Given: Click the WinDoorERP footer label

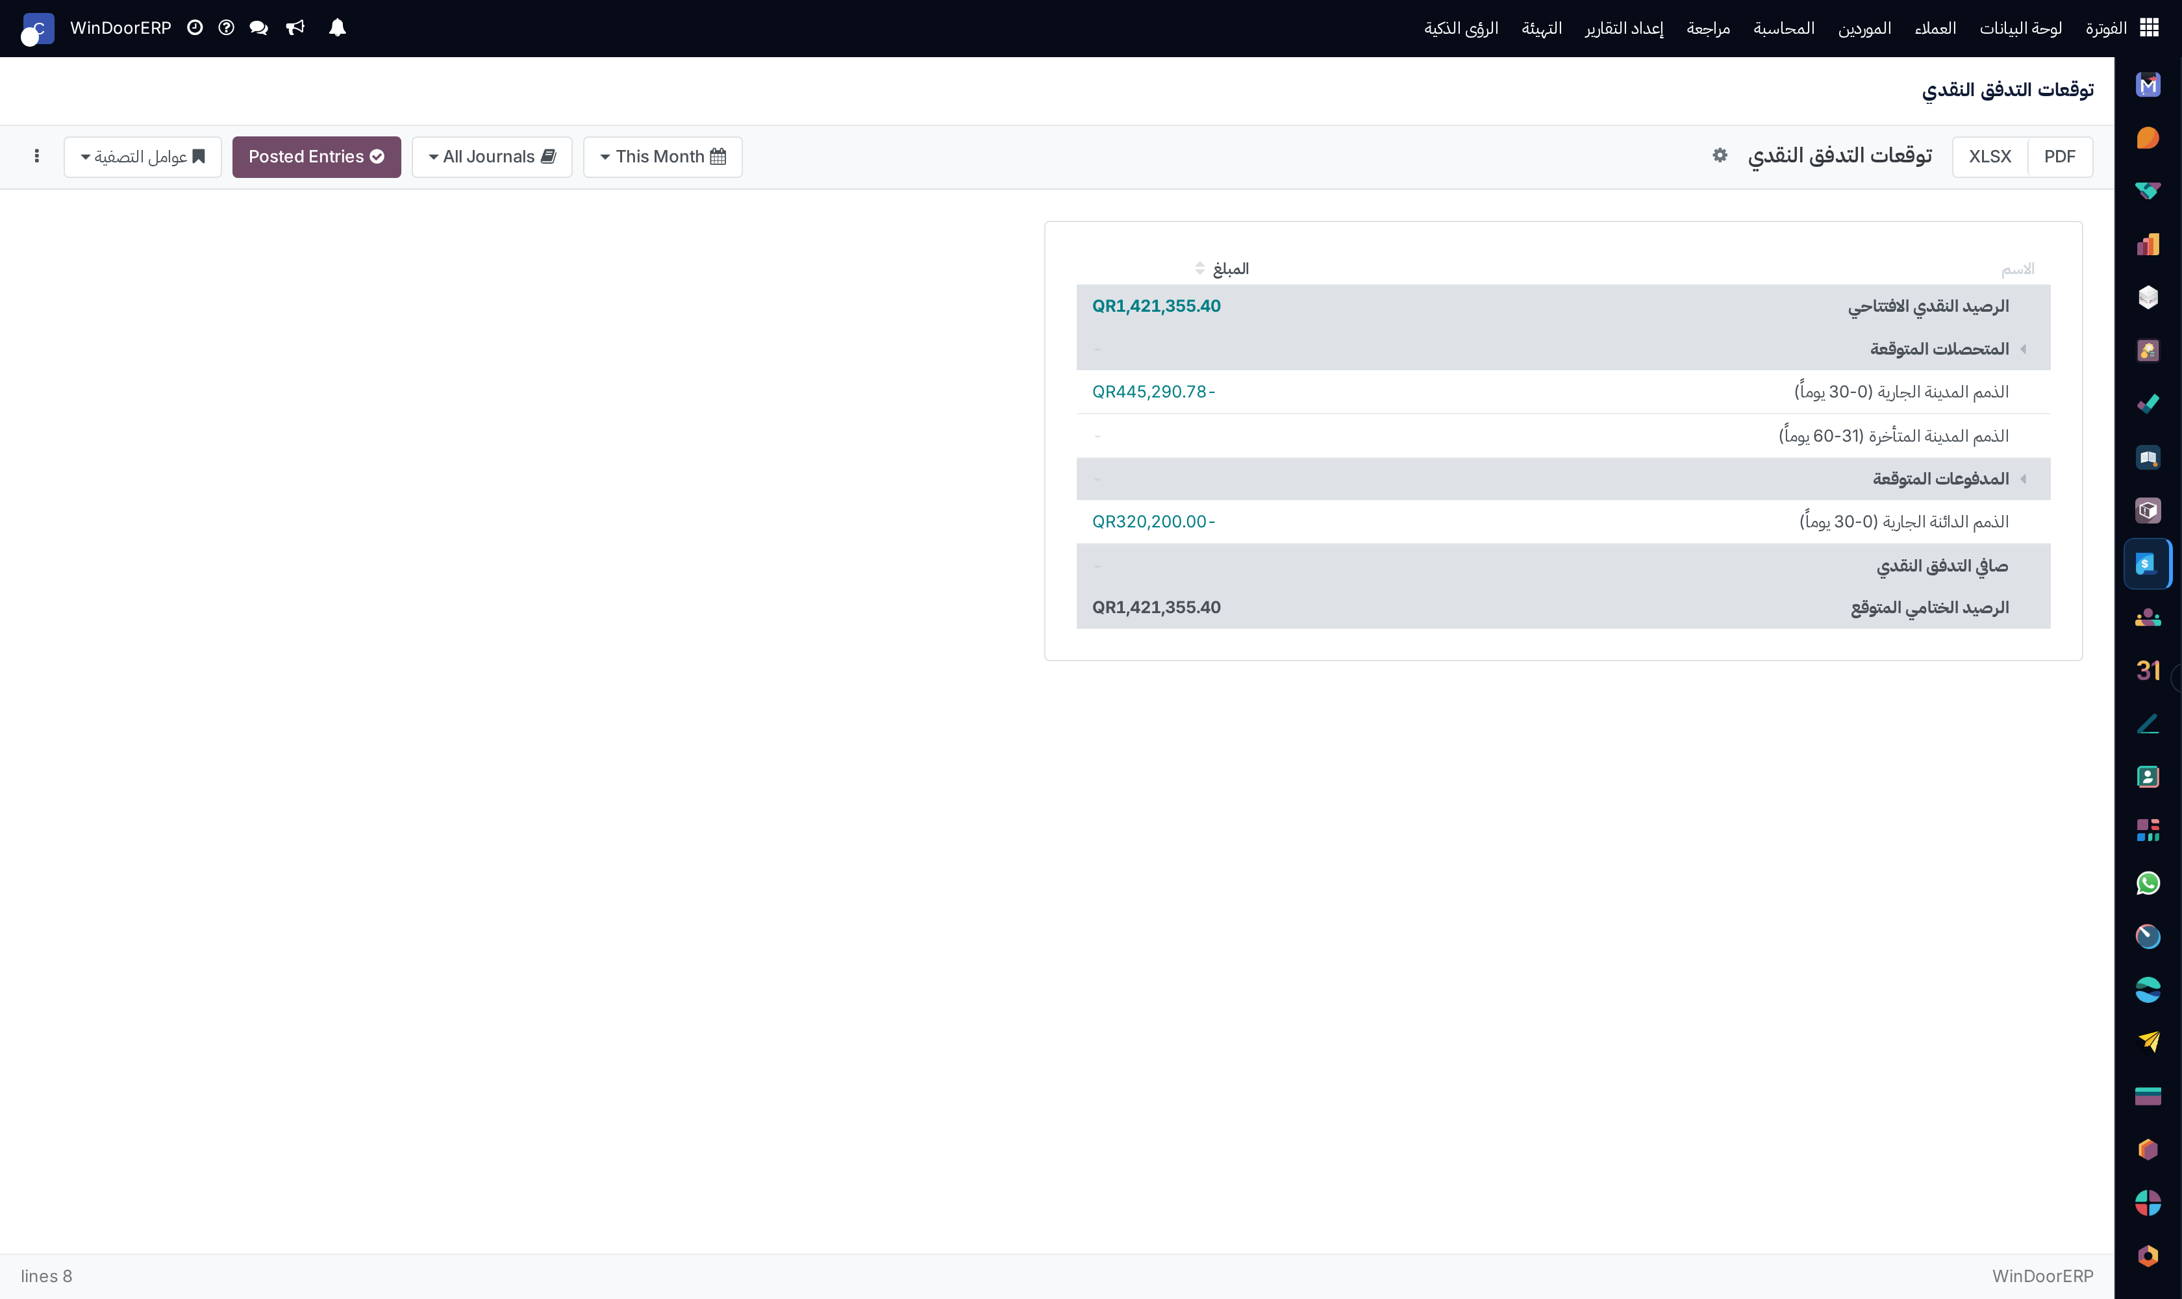Looking at the screenshot, I should click(x=2043, y=1276).
